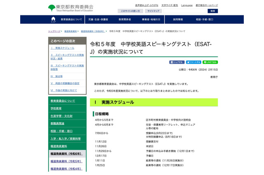Jump to Ⅳ 採点等 in table of contents

point(57,76)
